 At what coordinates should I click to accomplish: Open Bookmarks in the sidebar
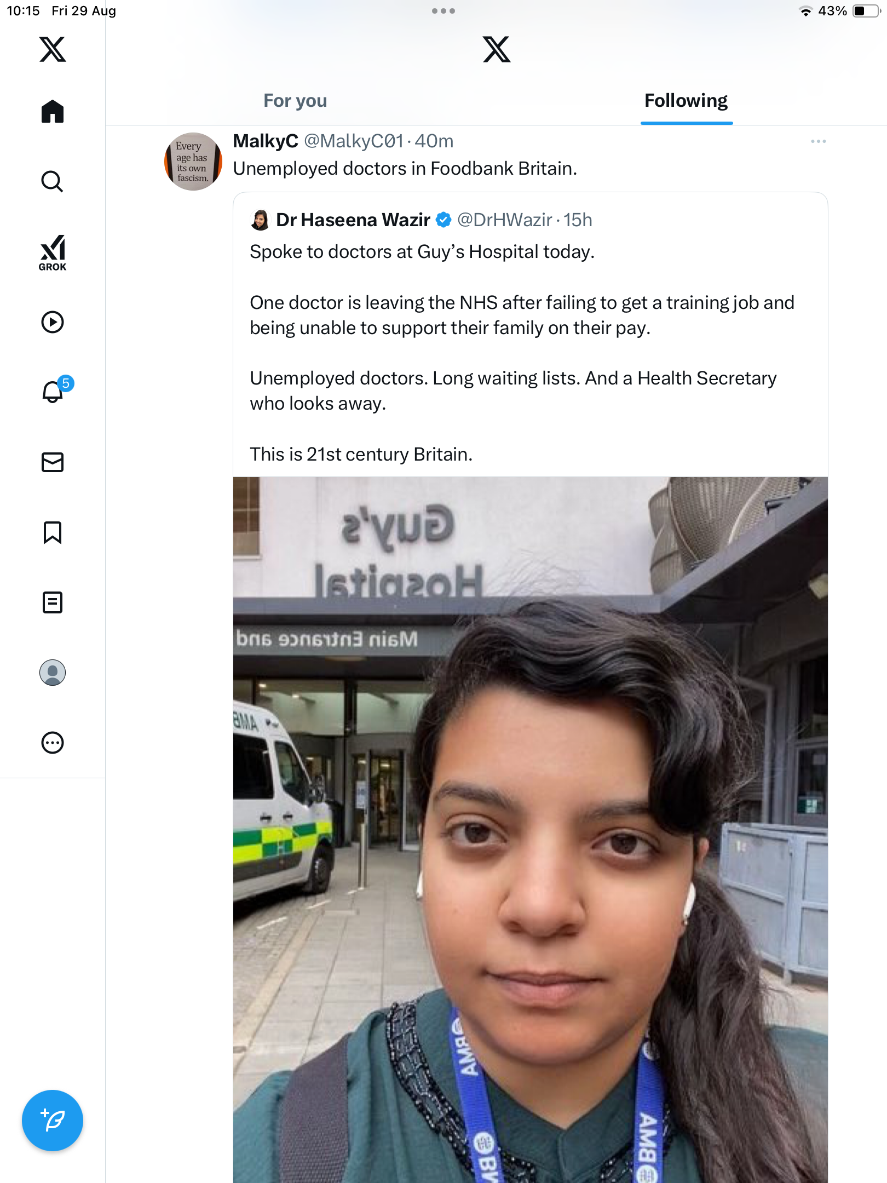[53, 532]
